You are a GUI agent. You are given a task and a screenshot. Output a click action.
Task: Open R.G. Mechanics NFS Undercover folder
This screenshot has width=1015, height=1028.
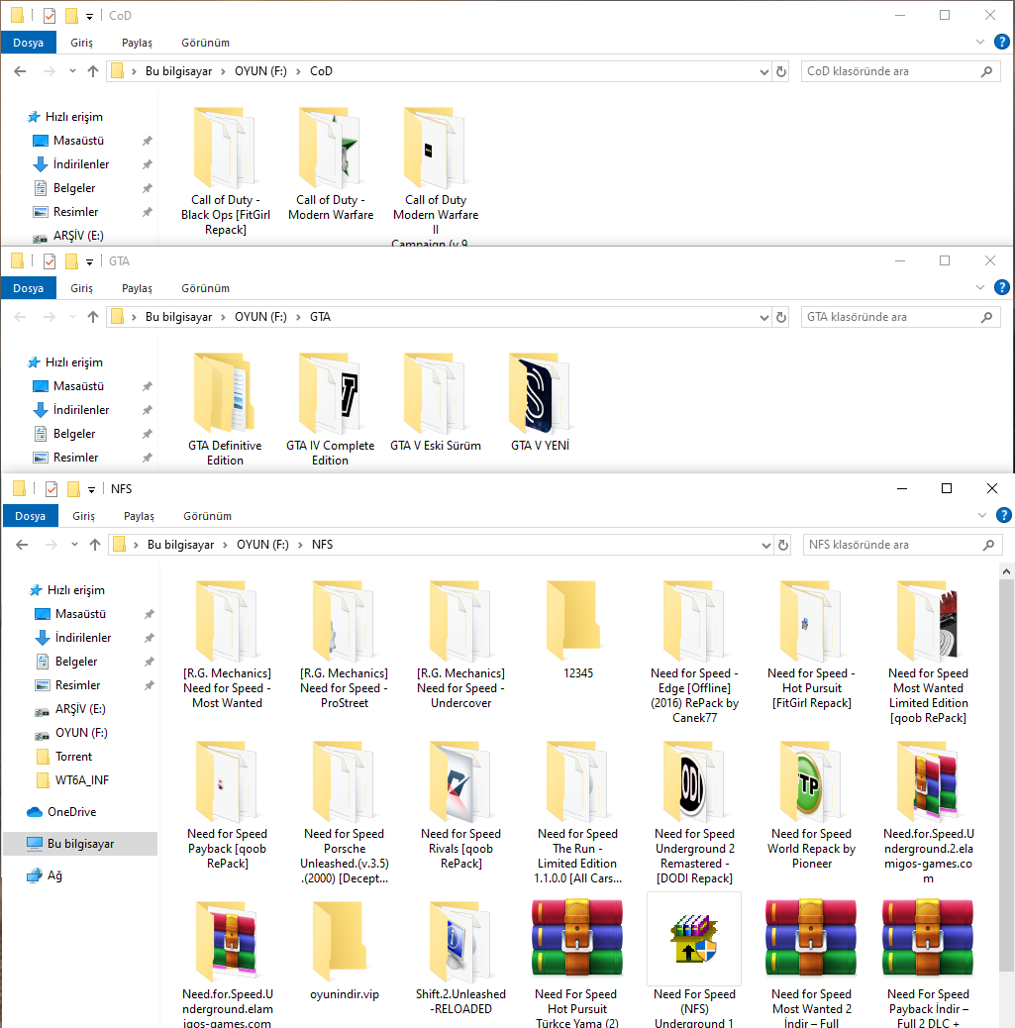(460, 645)
